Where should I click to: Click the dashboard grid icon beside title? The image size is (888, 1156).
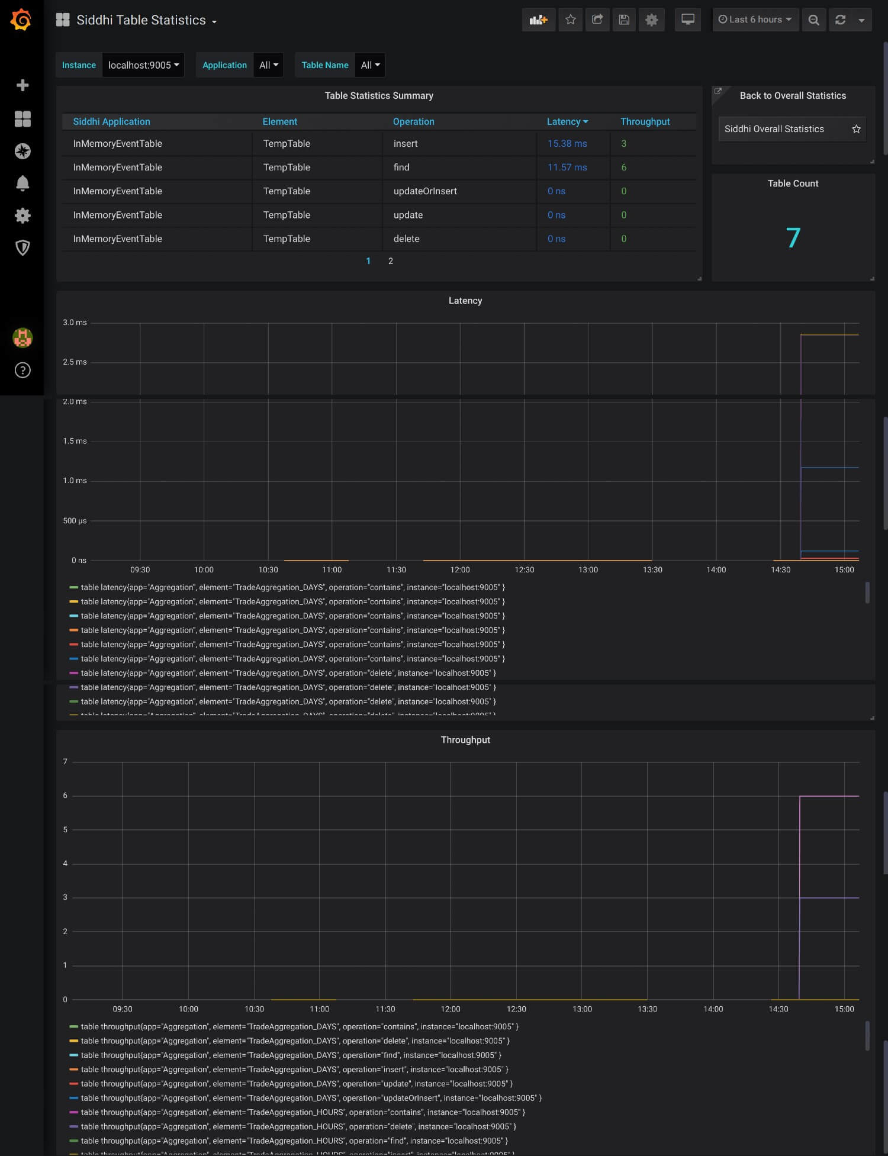pos(63,20)
